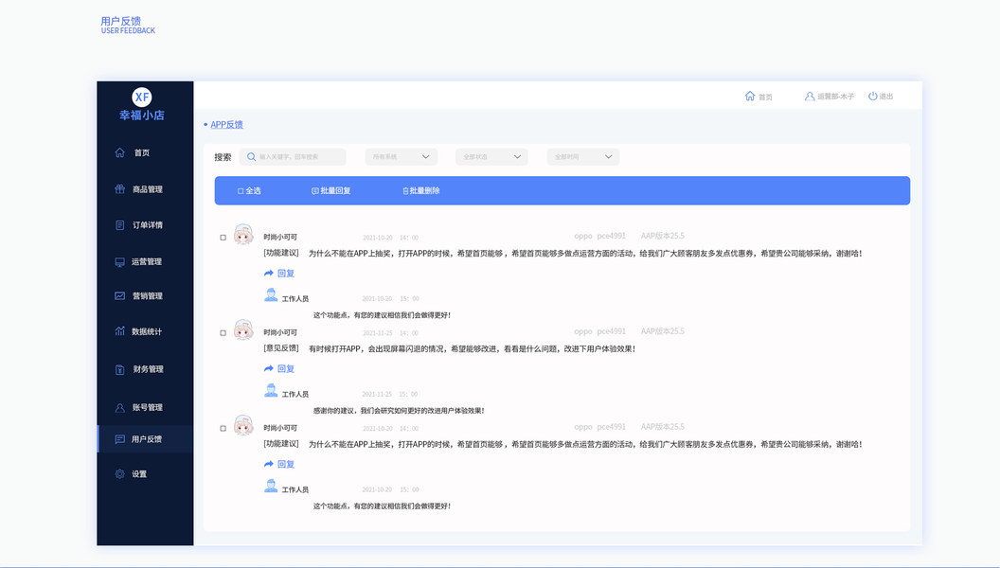Open the 全部时间 dropdown
The image size is (1000, 568).
coord(583,157)
